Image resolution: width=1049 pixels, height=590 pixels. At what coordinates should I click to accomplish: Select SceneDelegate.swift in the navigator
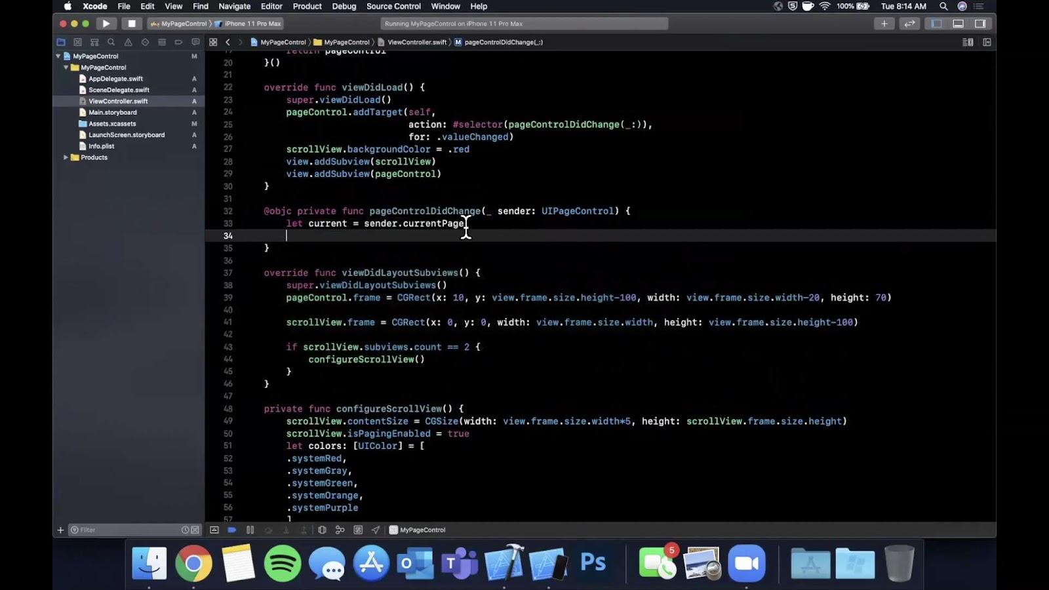(119, 90)
